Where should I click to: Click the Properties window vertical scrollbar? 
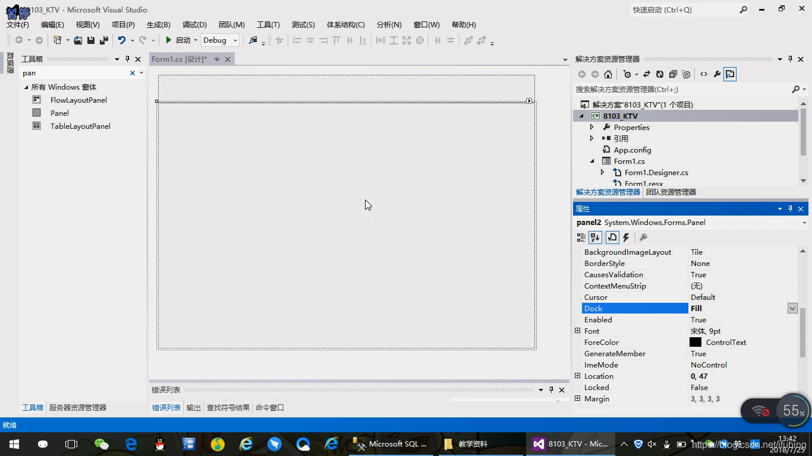pos(802,332)
